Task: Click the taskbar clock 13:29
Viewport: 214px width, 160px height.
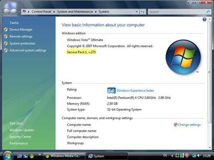Action: [x=207, y=156]
